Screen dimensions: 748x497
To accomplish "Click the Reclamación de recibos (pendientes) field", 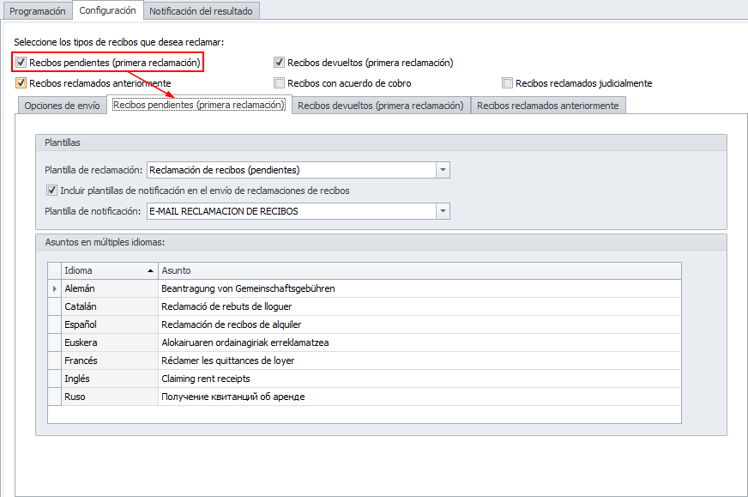I will click(292, 170).
